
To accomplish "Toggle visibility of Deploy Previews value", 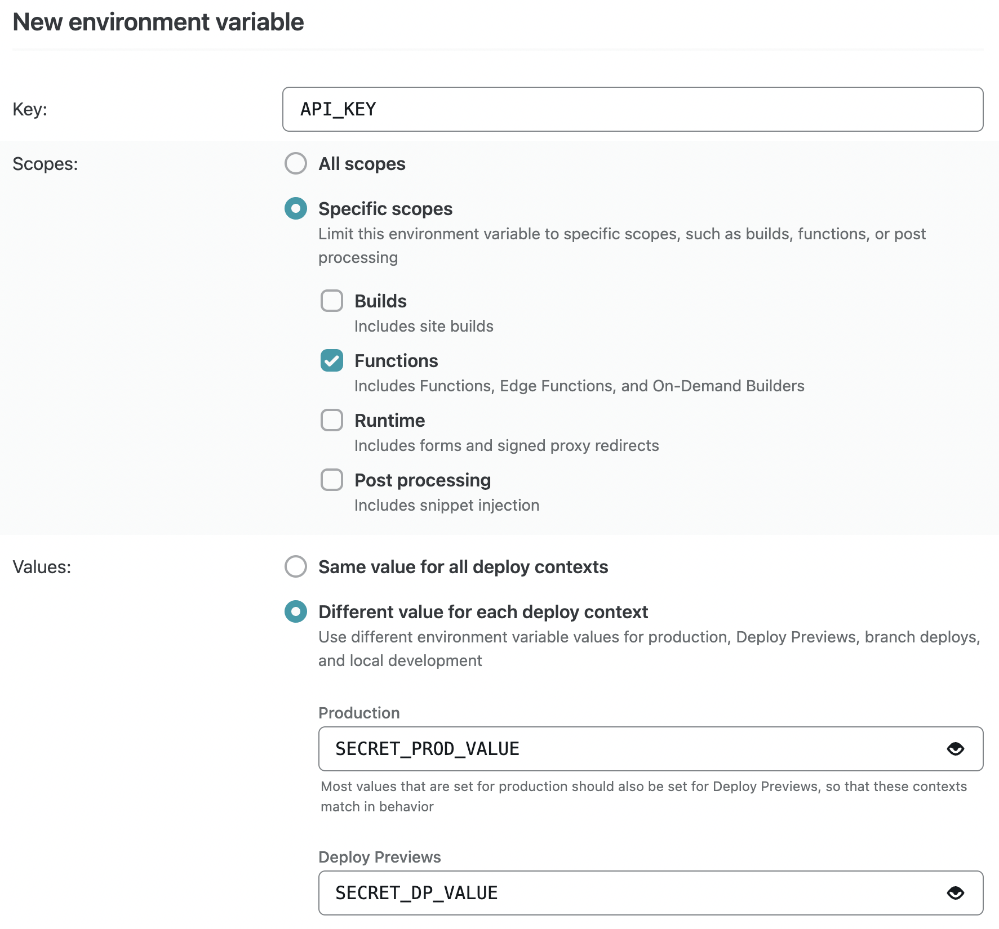I will tap(955, 893).
